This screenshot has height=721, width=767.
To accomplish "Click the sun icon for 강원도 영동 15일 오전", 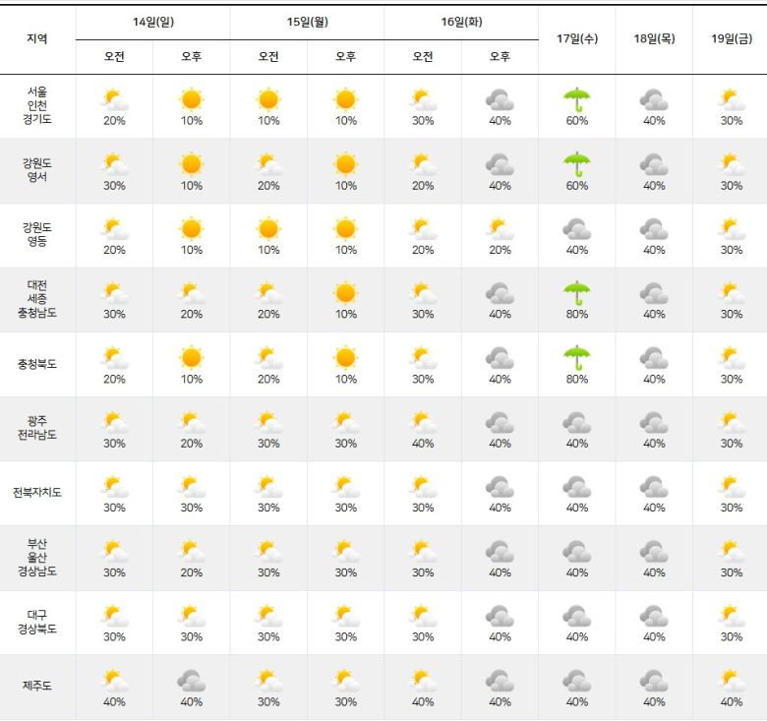I will tap(268, 228).
